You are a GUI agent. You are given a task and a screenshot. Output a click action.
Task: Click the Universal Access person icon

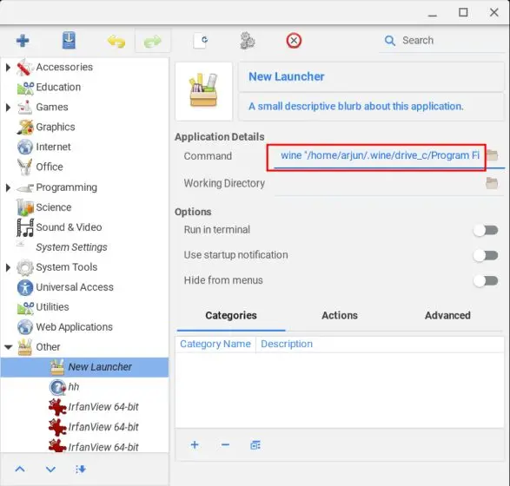click(25, 287)
